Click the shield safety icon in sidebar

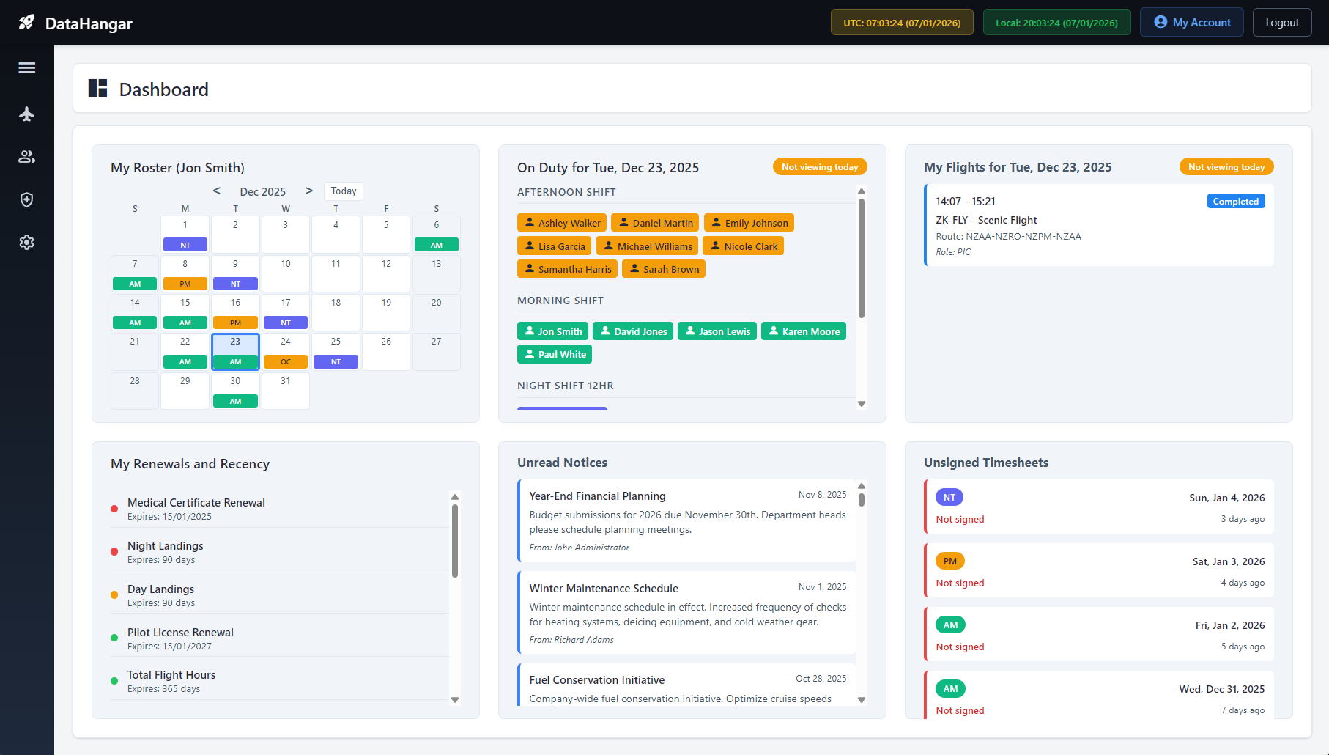(26, 199)
